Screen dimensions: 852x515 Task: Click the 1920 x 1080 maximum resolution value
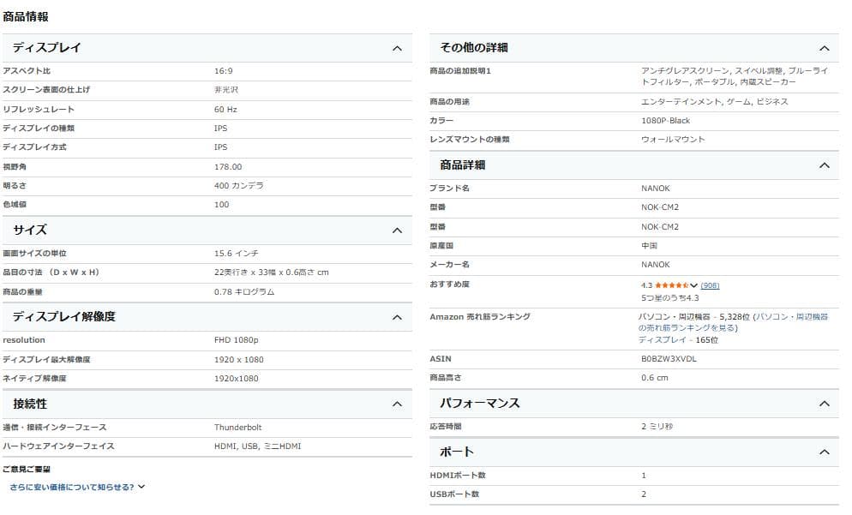click(238, 359)
